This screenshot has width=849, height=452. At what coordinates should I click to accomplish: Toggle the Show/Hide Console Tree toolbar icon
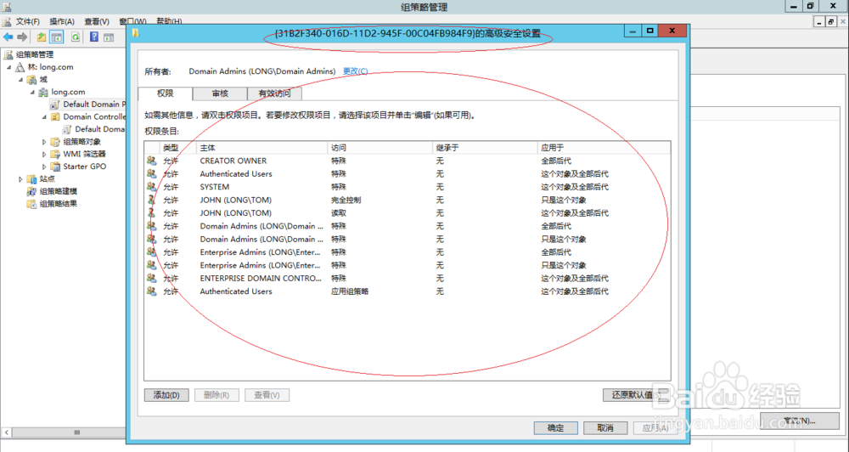coord(57,37)
